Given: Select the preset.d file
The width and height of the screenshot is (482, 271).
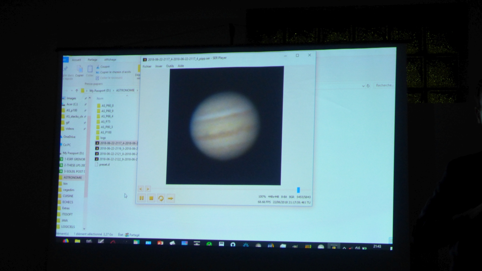Looking at the screenshot, I should 102,164.
